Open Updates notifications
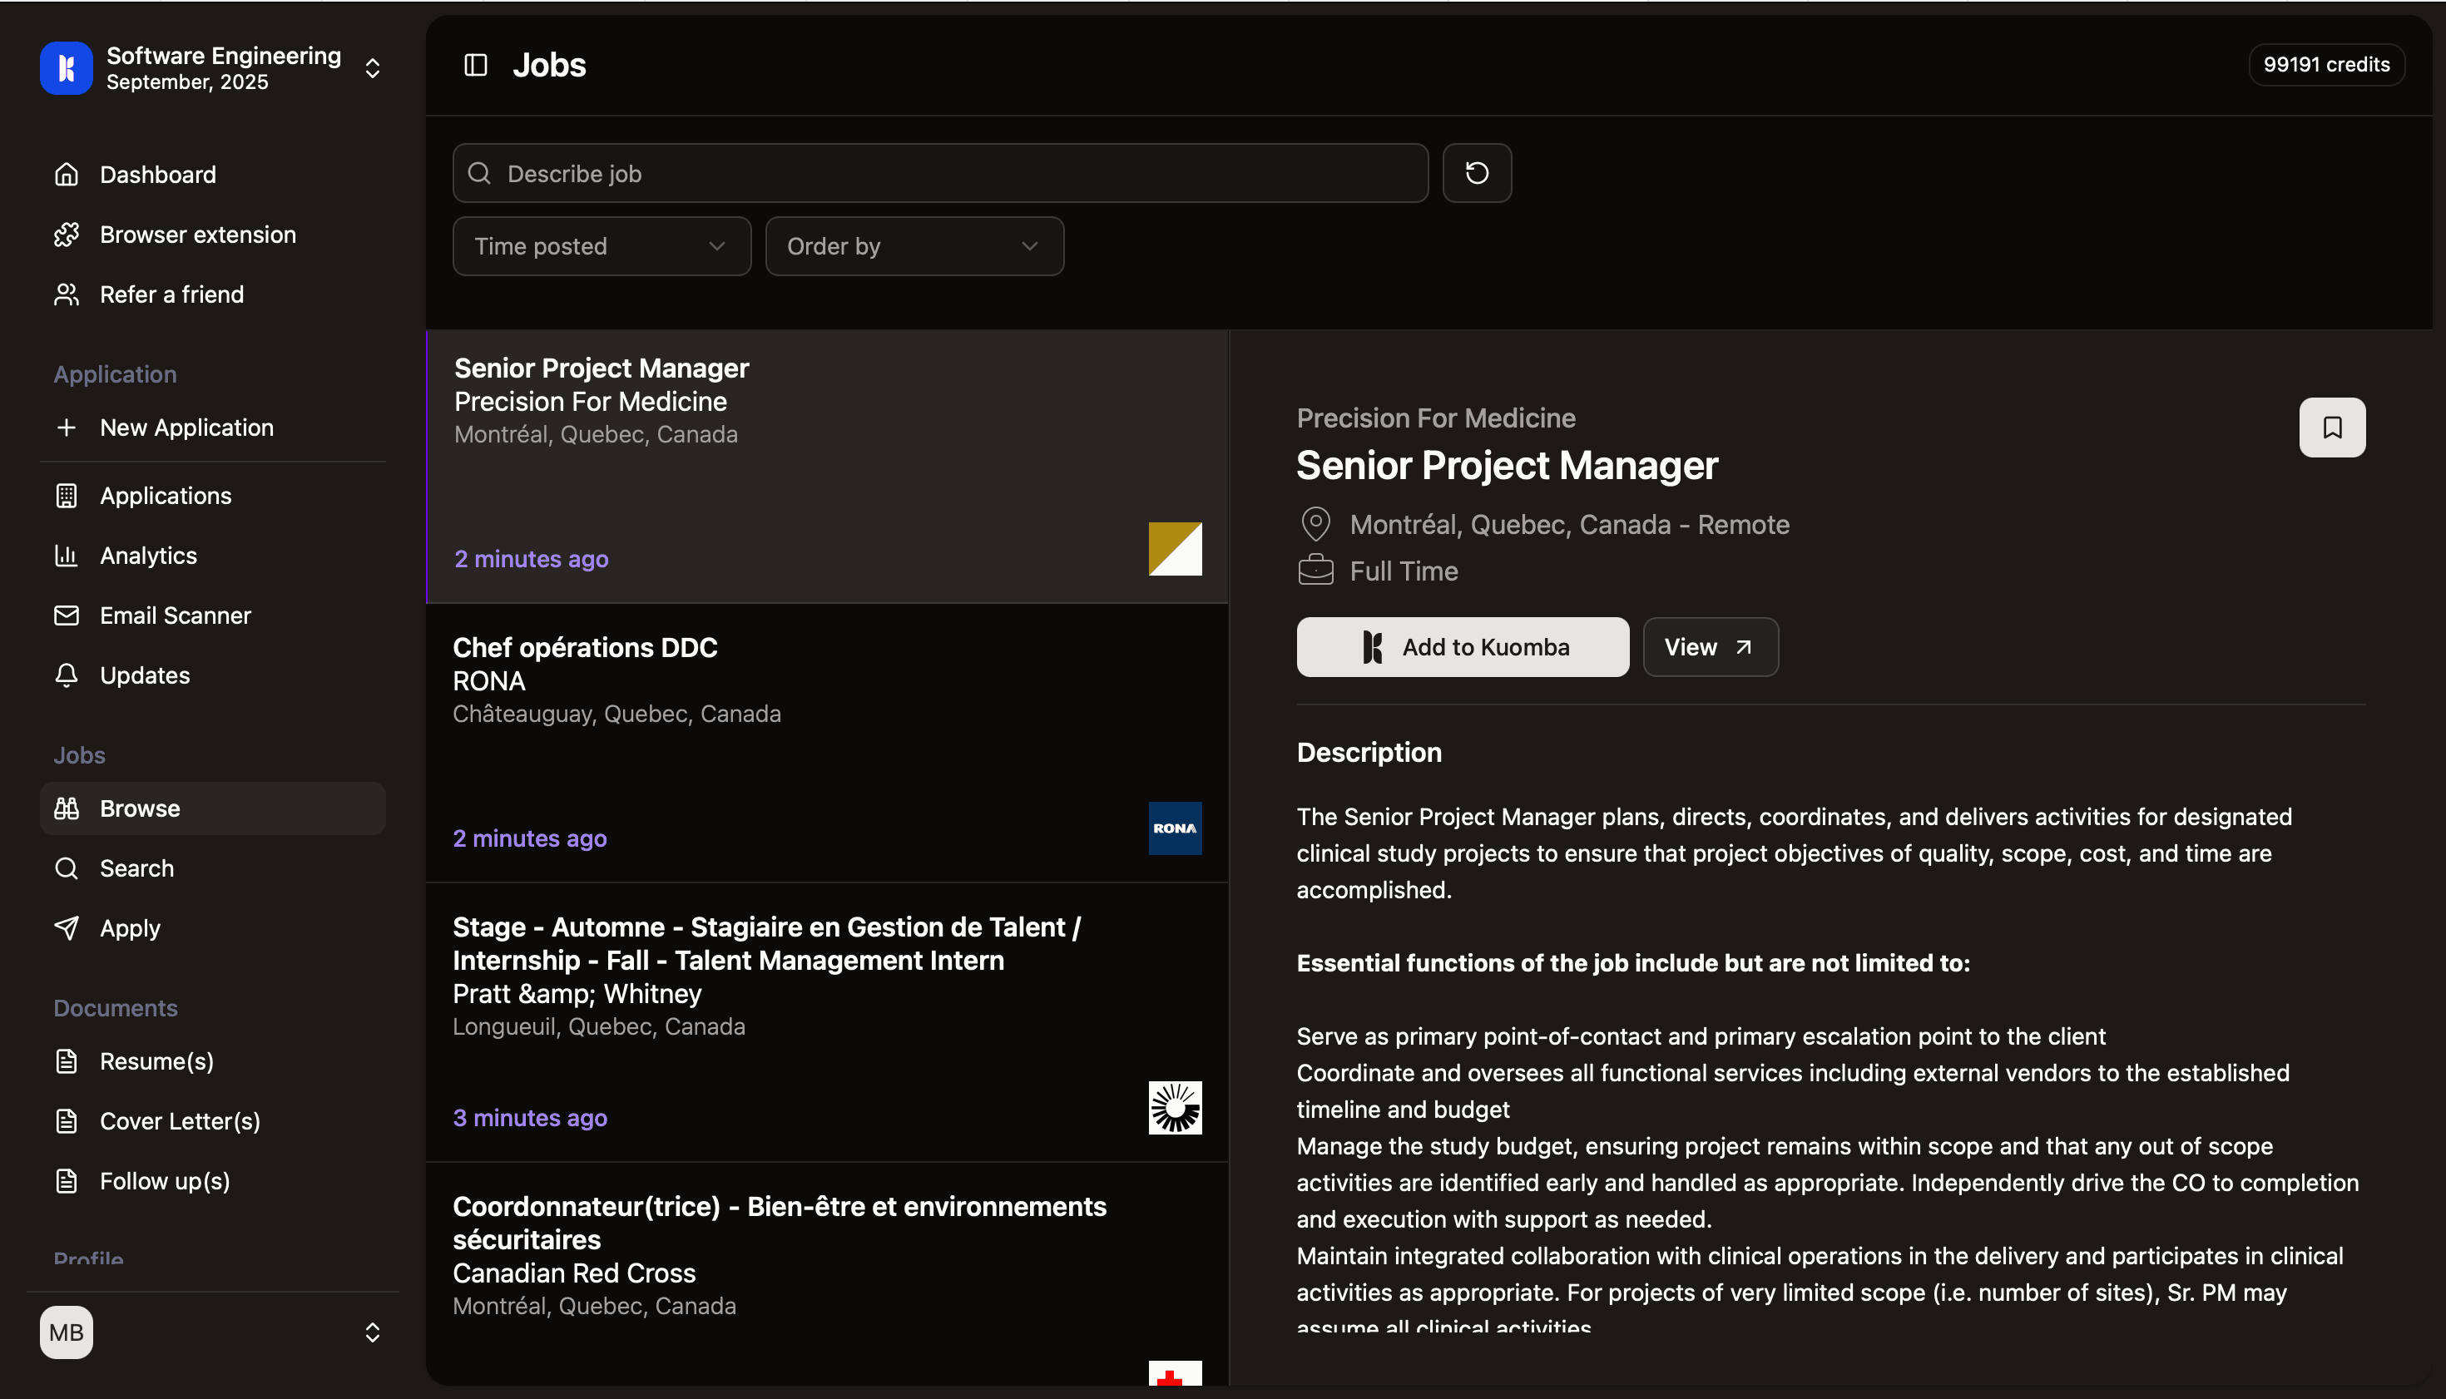 tap(212, 675)
